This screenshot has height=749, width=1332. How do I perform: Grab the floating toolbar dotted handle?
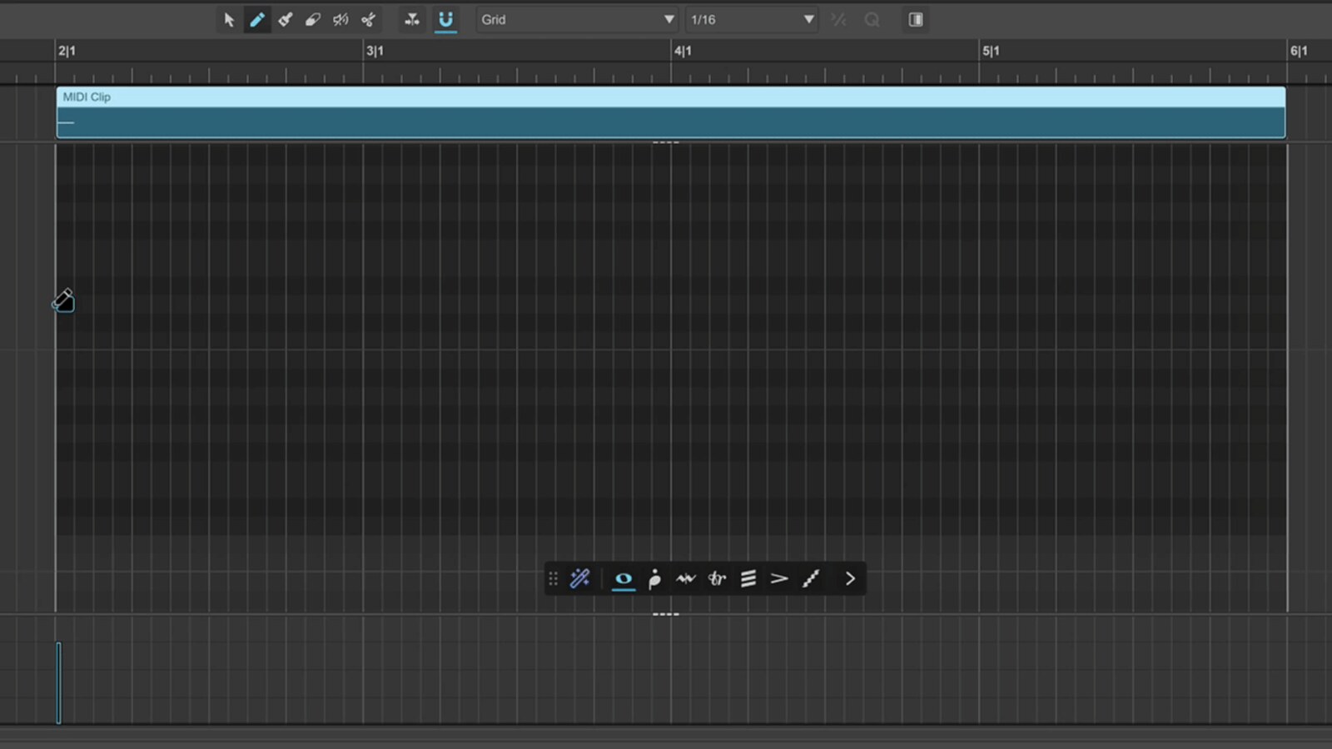click(553, 578)
